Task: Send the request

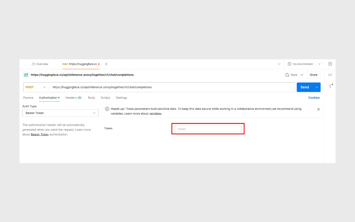Action: pos(304,87)
